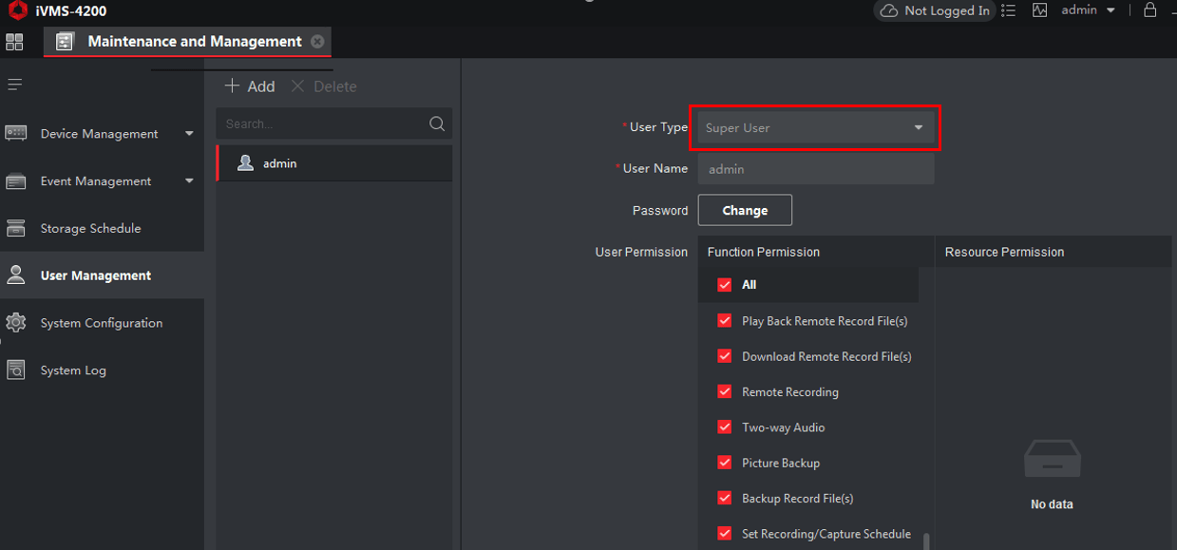This screenshot has height=550, width=1177.
Task: Add a new user with Add button
Action: (x=249, y=85)
